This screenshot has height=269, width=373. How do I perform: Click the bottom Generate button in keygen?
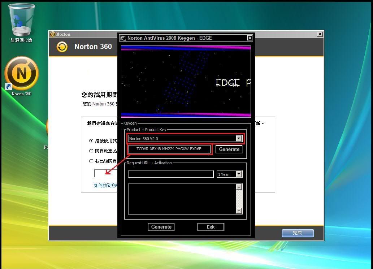pos(161,227)
